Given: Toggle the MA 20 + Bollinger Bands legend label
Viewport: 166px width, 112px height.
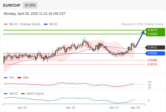Looking at the screenshot, I should click(25, 24).
